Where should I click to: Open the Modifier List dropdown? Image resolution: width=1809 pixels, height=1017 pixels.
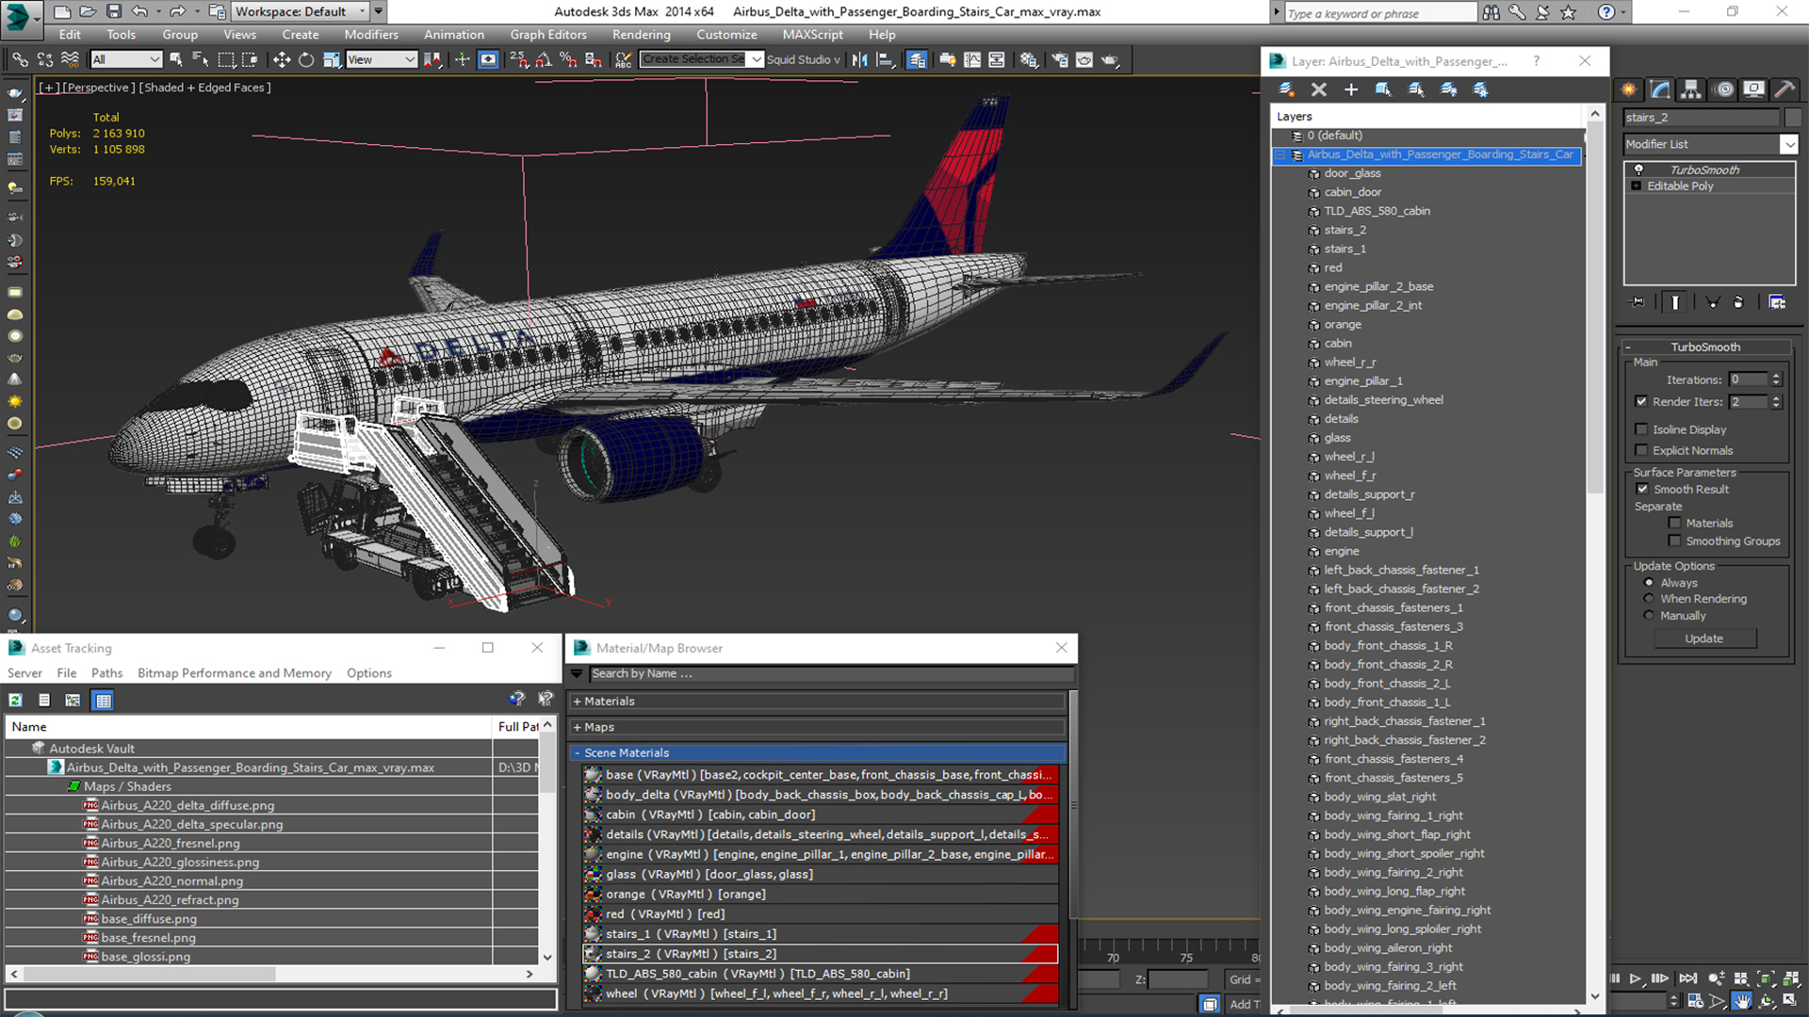tap(1788, 144)
